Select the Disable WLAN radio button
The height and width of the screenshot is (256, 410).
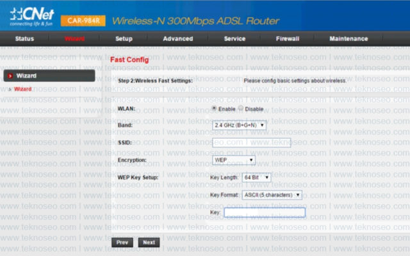(x=241, y=108)
